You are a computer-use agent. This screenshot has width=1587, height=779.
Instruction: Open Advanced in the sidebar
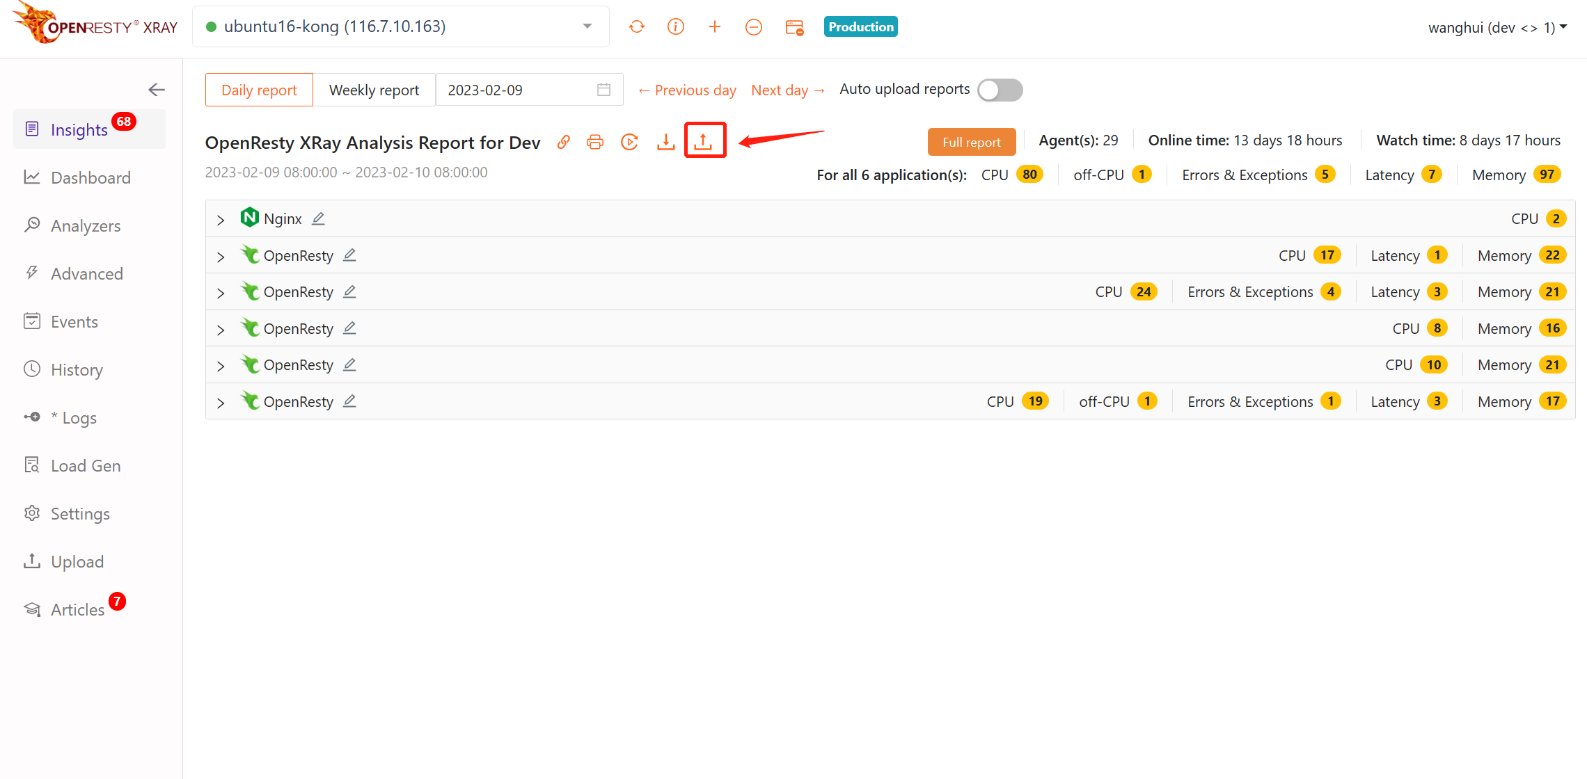coord(90,273)
